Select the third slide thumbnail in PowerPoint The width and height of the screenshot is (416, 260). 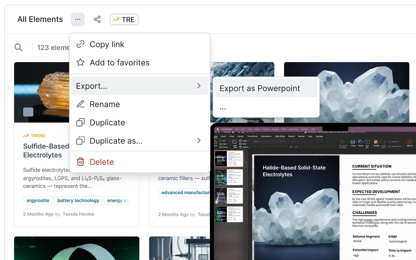(229, 196)
